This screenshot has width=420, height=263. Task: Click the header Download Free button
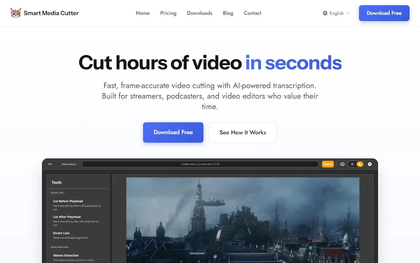(384, 13)
